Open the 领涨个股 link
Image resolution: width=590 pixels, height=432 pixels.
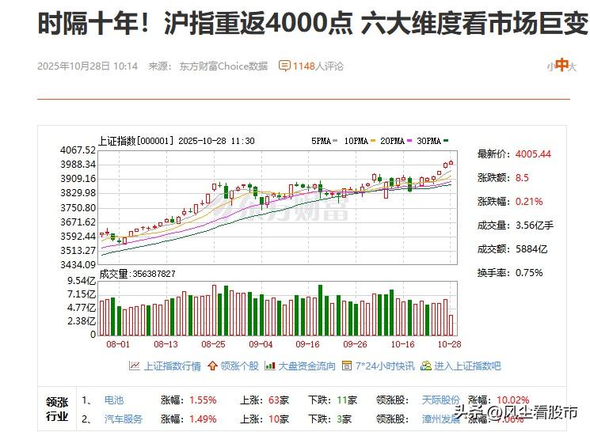click(x=240, y=366)
